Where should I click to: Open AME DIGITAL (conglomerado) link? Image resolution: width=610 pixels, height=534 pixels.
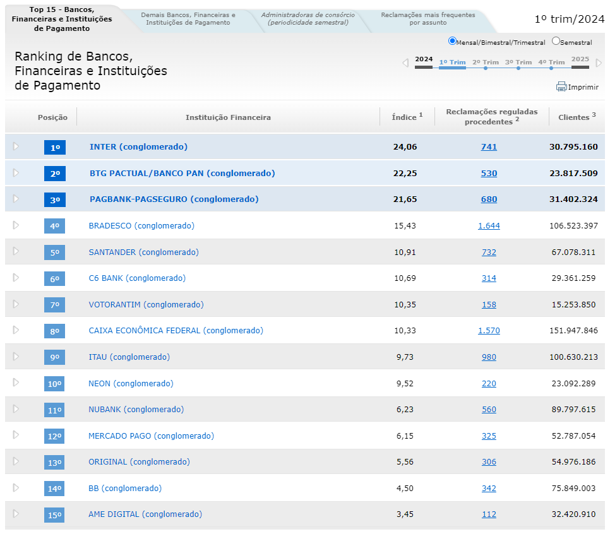[145, 514]
